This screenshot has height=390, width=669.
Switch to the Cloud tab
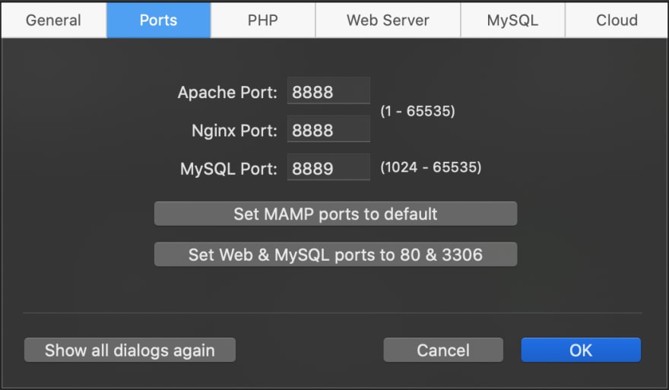(617, 20)
